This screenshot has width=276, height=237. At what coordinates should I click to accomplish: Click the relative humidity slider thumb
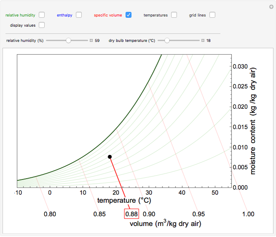point(68,41)
